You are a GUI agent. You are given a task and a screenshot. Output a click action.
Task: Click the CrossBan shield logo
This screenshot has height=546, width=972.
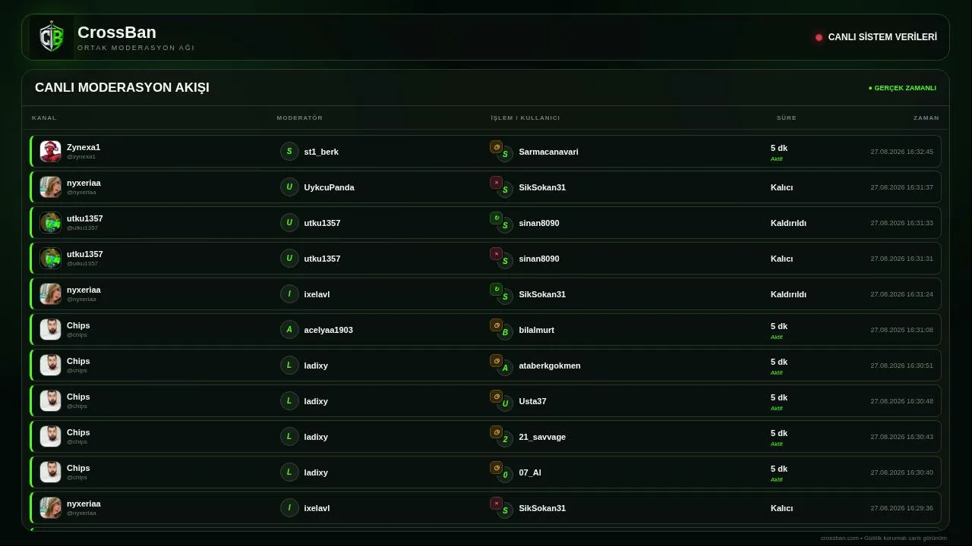(51, 36)
